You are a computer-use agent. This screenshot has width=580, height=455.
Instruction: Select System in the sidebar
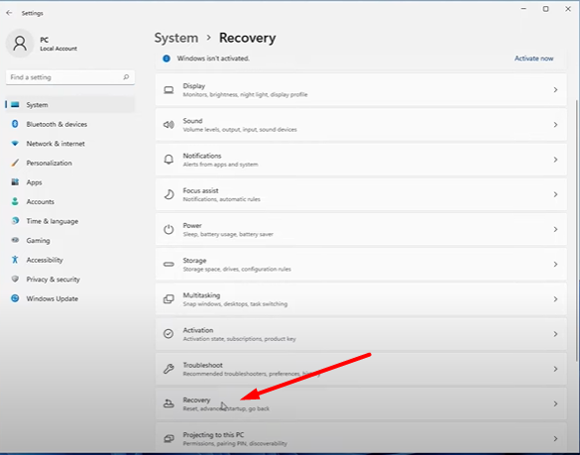tap(70, 105)
